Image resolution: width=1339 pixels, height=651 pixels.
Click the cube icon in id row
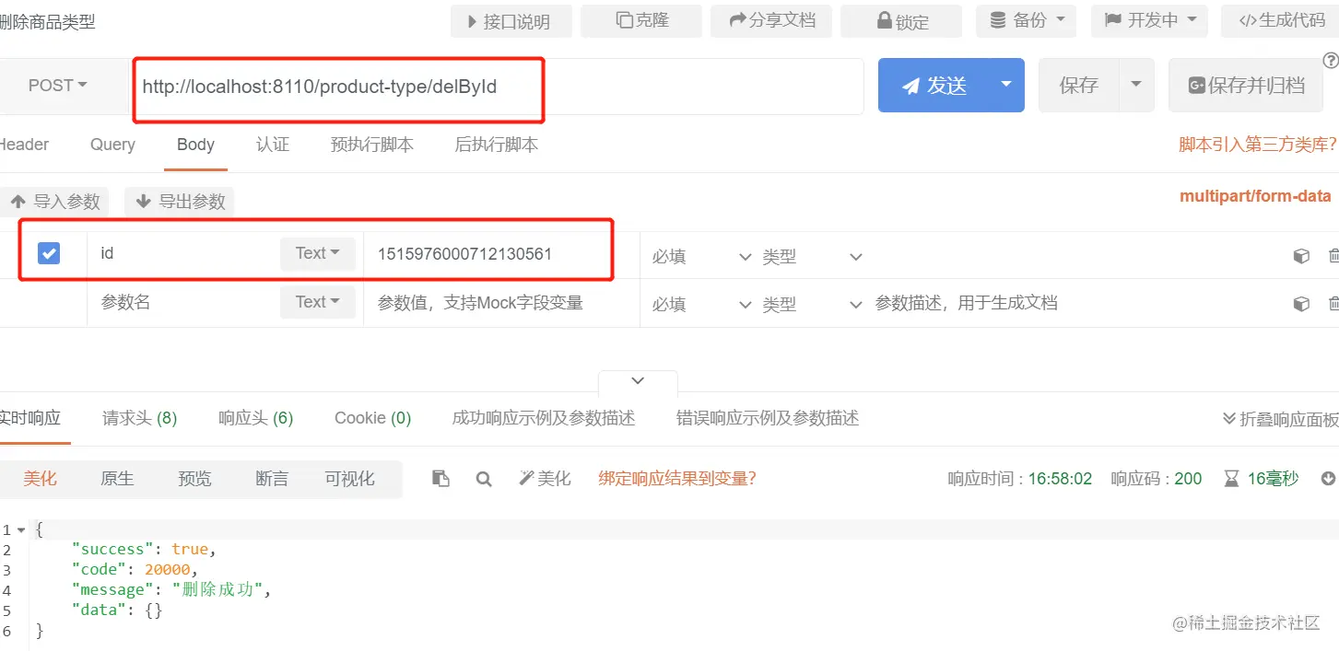click(x=1301, y=256)
